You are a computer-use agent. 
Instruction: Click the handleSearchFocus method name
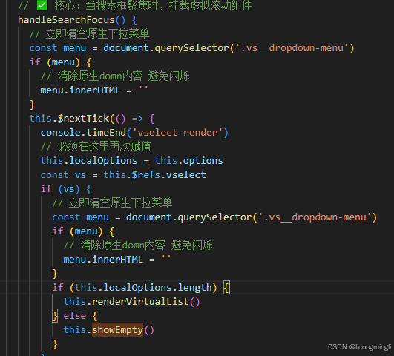pos(66,19)
